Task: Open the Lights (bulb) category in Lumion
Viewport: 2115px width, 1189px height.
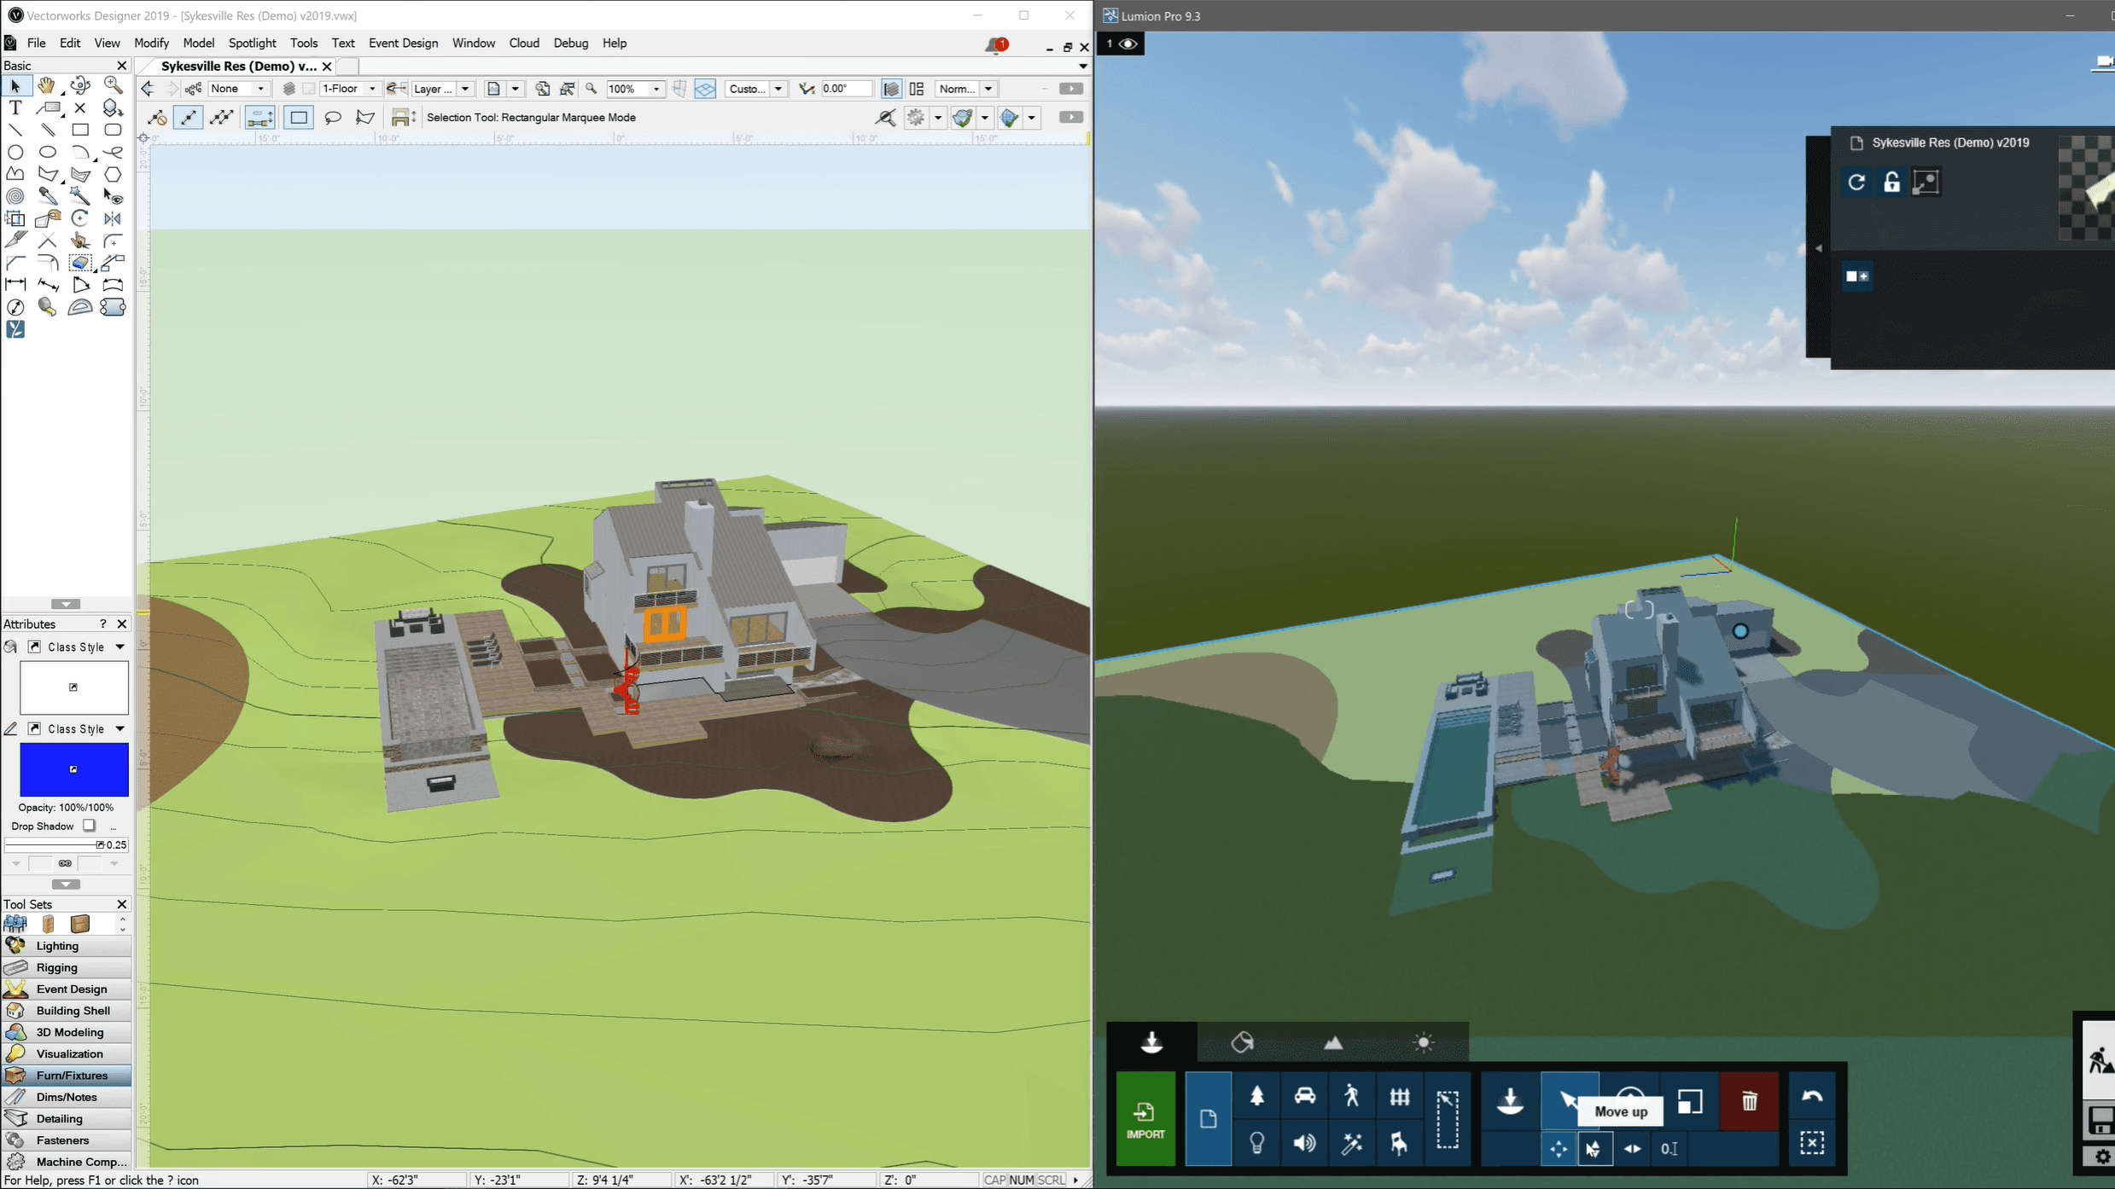Action: [x=1256, y=1143]
